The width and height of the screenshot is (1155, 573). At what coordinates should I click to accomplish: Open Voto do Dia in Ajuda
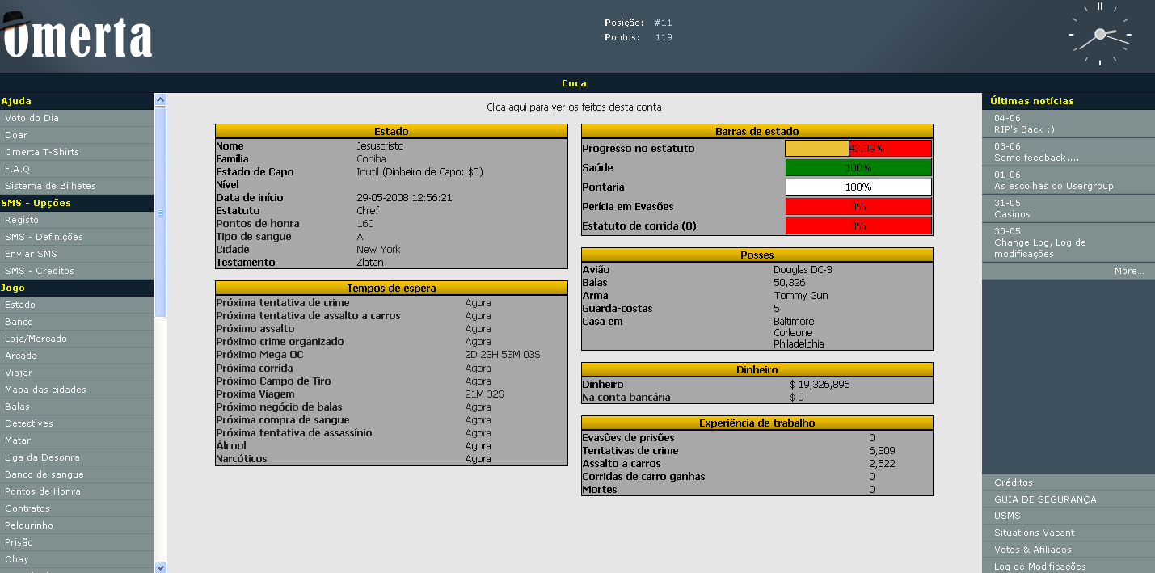point(32,118)
